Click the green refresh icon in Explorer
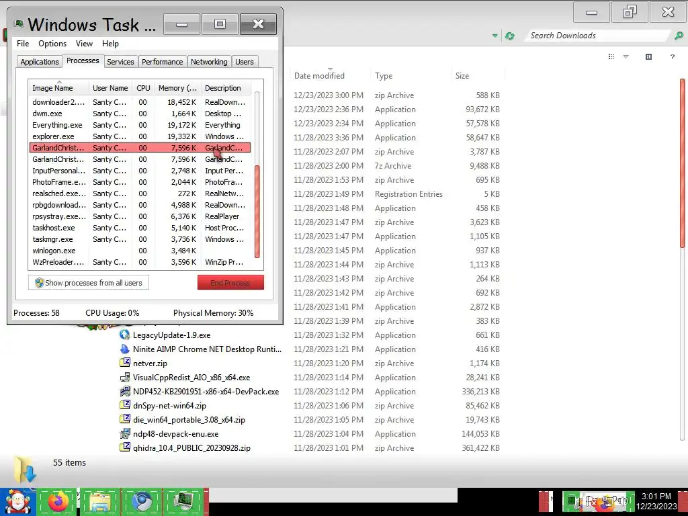This screenshot has height=516, width=688. pos(510,36)
